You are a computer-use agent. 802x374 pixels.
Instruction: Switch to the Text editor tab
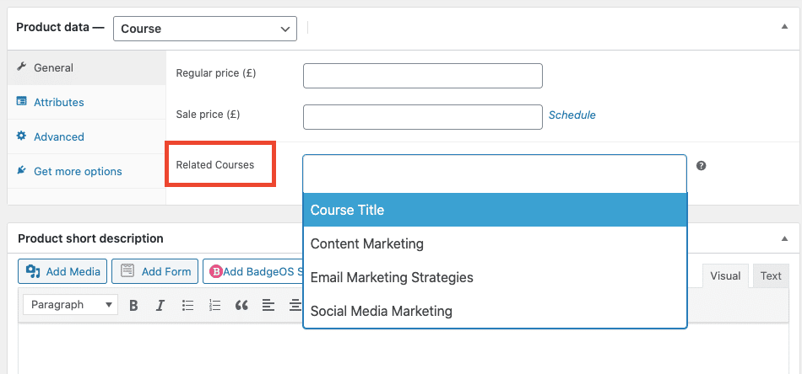click(770, 276)
